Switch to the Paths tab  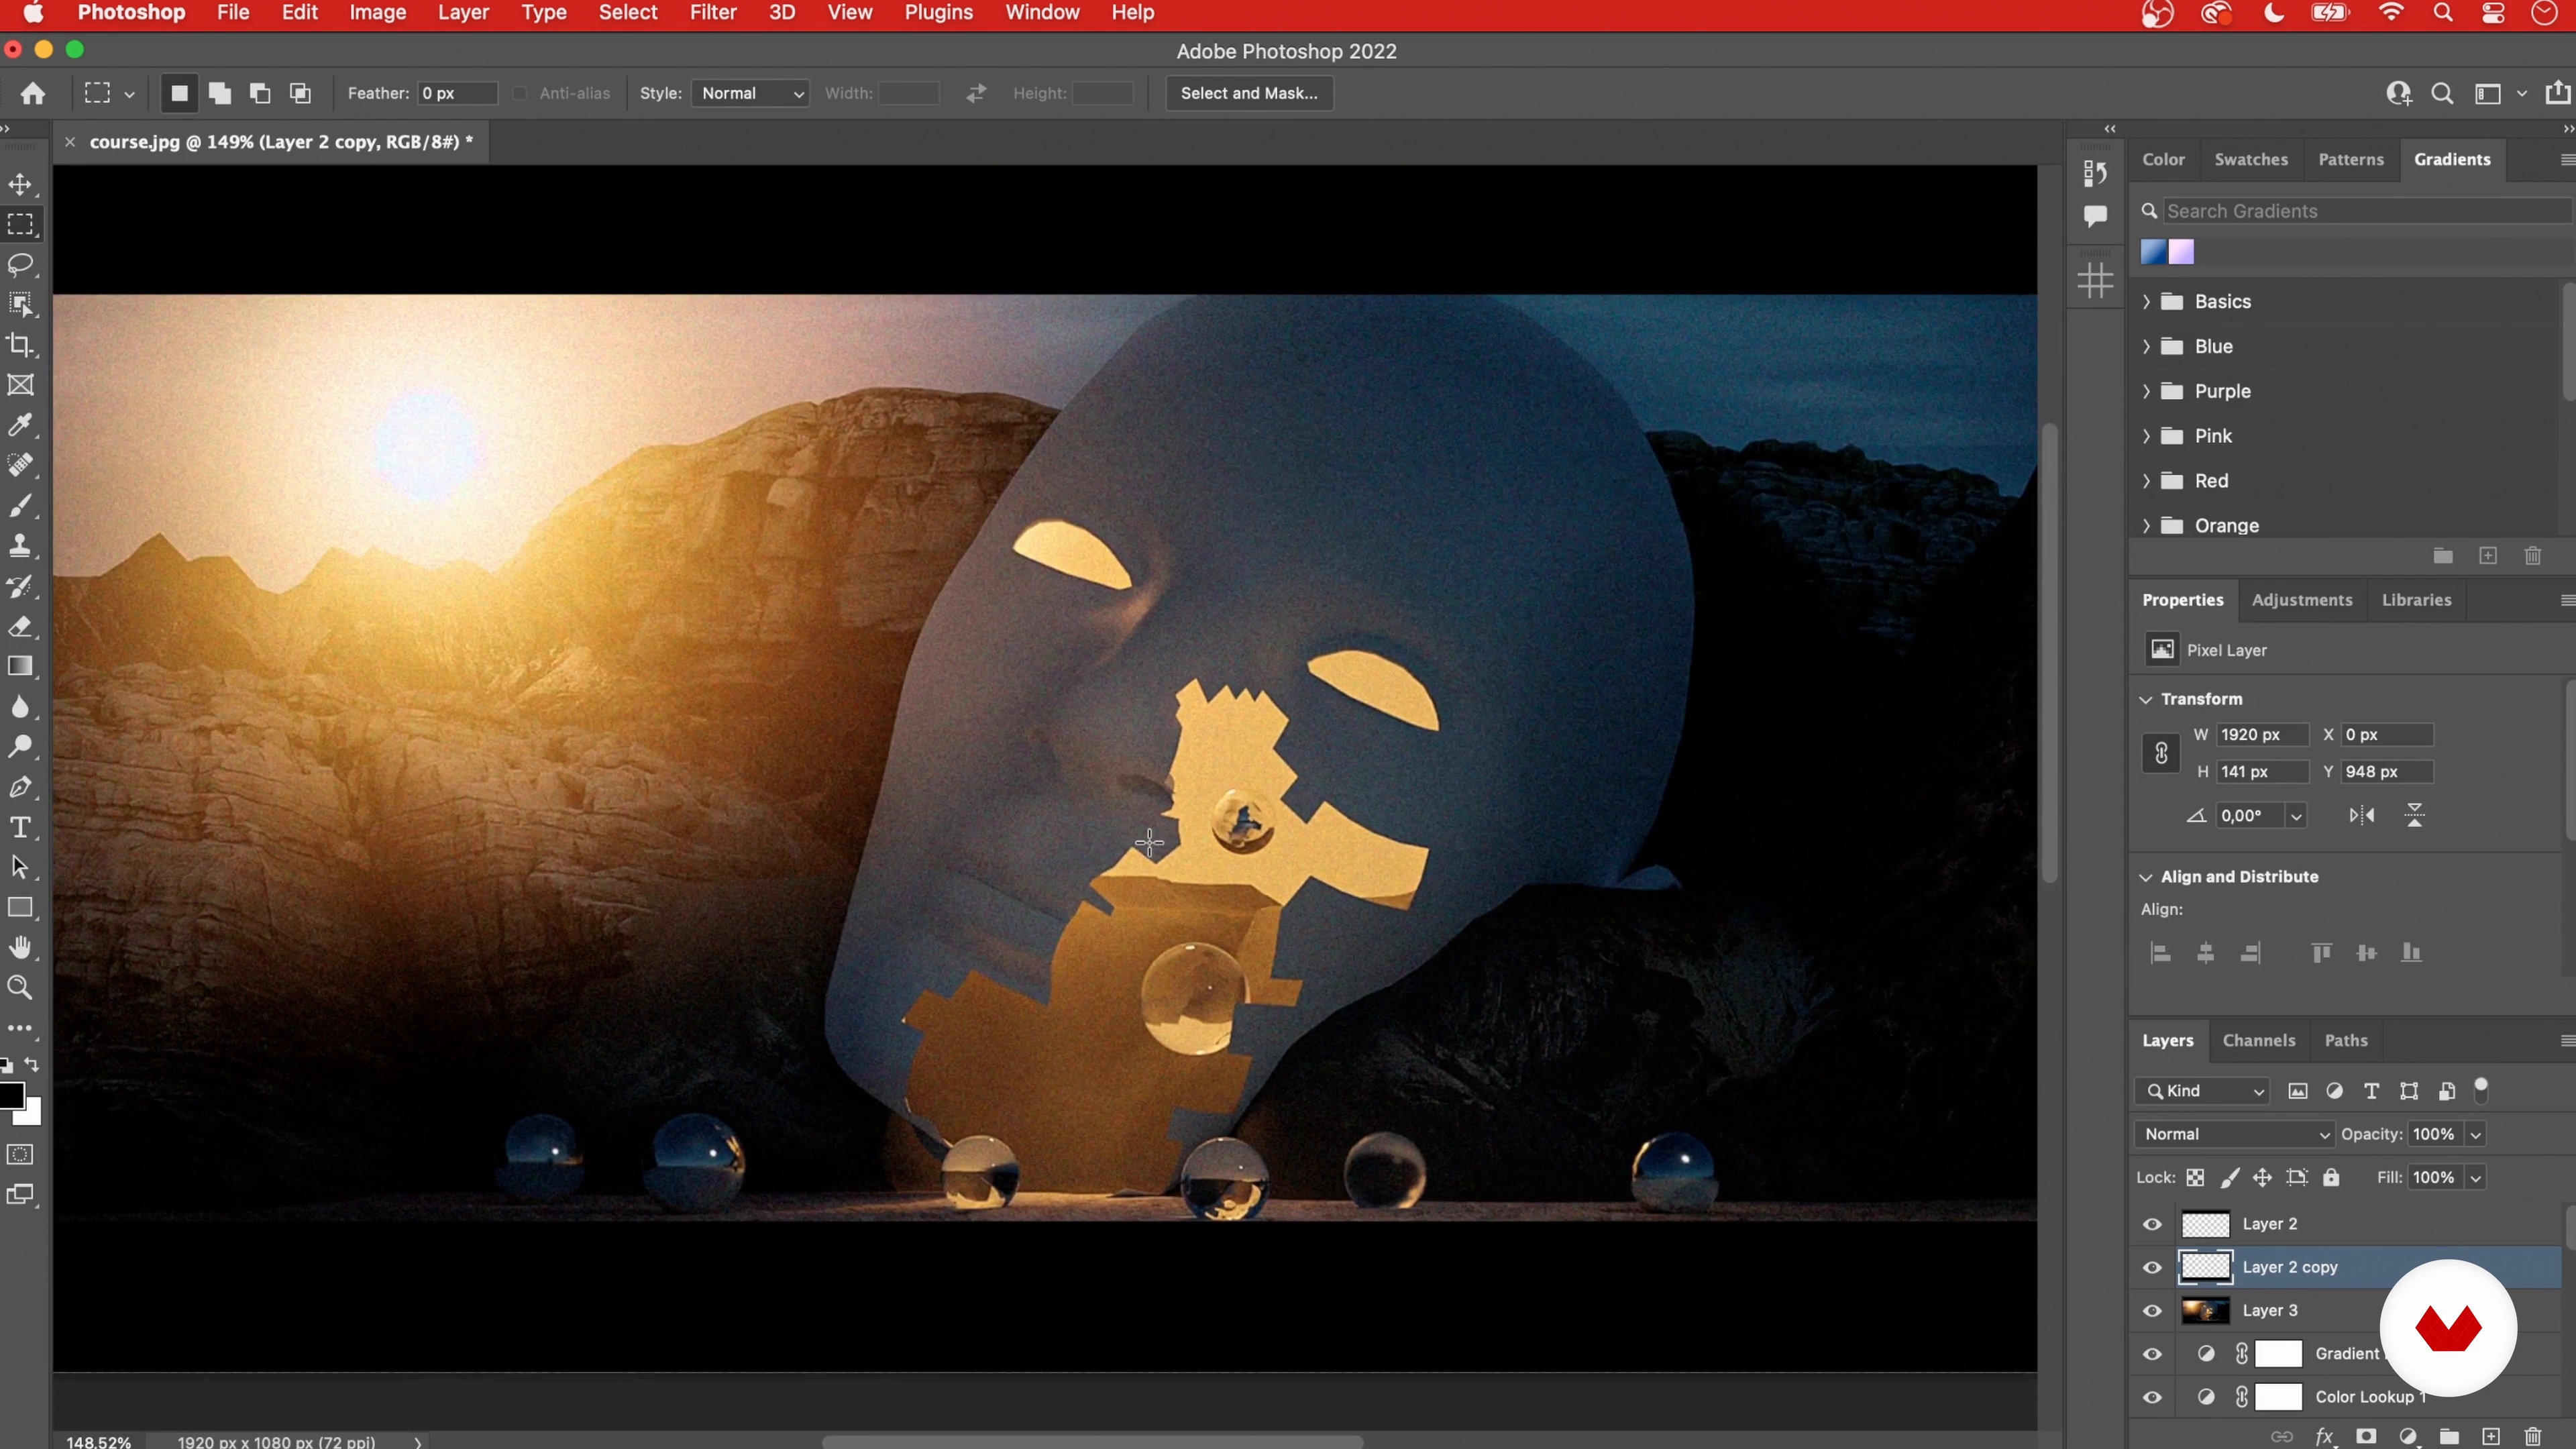2346,1041
